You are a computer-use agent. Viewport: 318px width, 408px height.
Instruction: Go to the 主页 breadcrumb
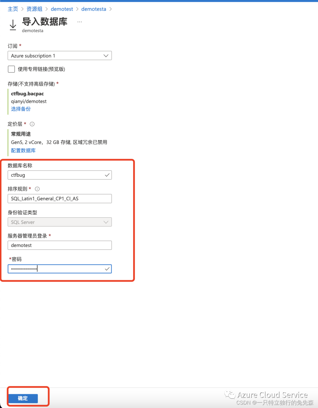click(x=13, y=9)
